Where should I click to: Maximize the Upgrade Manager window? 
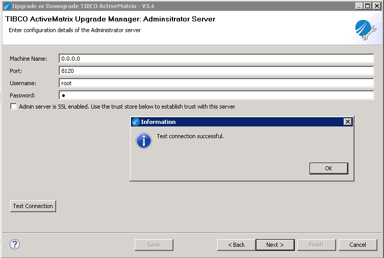(x=368, y=6)
